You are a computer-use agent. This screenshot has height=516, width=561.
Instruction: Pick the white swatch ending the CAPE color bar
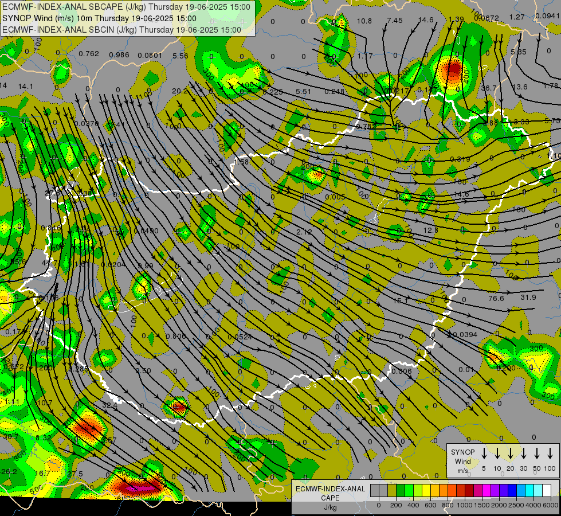tap(546, 491)
